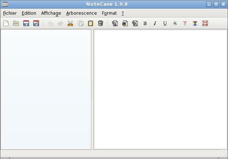Open the Arborescence menu
This screenshot has height=159, width=228.
coord(82,13)
